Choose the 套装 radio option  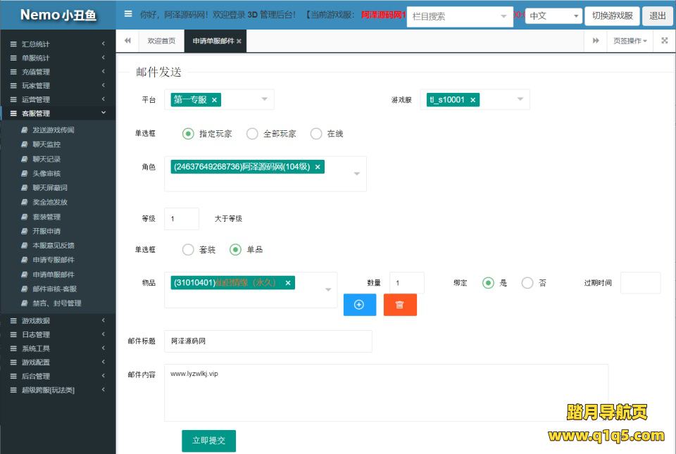[x=188, y=249]
